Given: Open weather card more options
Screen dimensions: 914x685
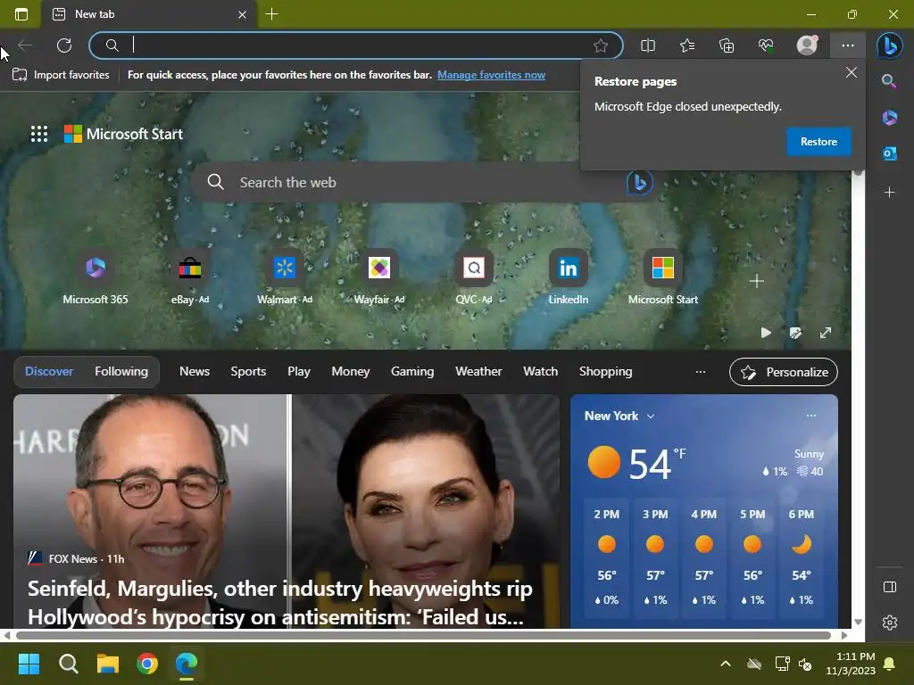Looking at the screenshot, I should (x=810, y=416).
